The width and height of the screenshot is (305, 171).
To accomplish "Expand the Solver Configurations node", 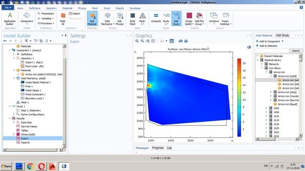I will click(x=14, y=114).
